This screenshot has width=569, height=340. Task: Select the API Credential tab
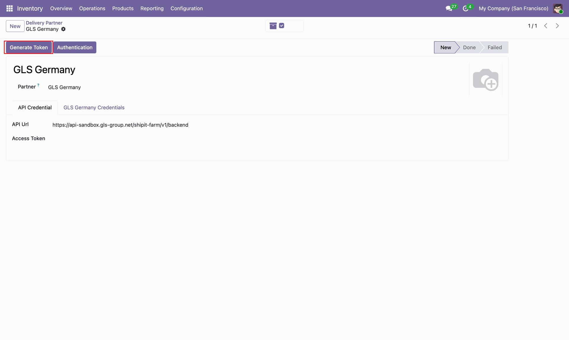pyautogui.click(x=35, y=108)
